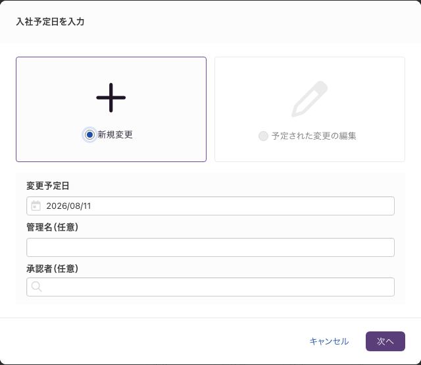
Task: Click the pencil edit icon
Action: pyautogui.click(x=310, y=99)
